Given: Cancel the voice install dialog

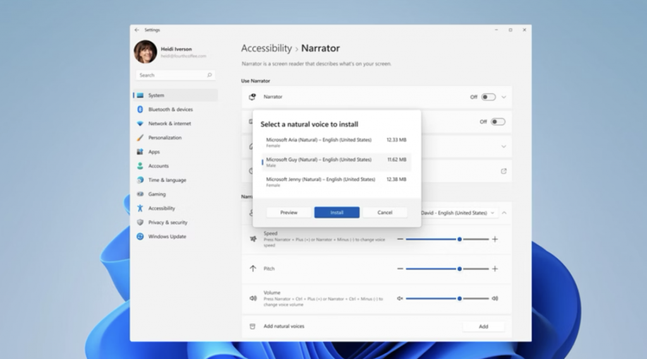Looking at the screenshot, I should click(x=385, y=212).
